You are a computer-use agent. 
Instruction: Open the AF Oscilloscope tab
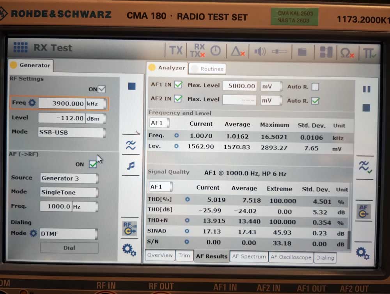click(x=291, y=257)
